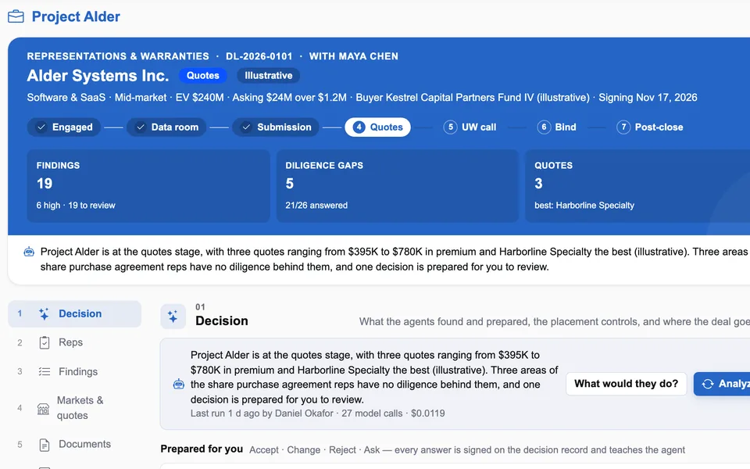The width and height of the screenshot is (750, 469).
Task: Click the "EV $240M" text
Action: 199,98
